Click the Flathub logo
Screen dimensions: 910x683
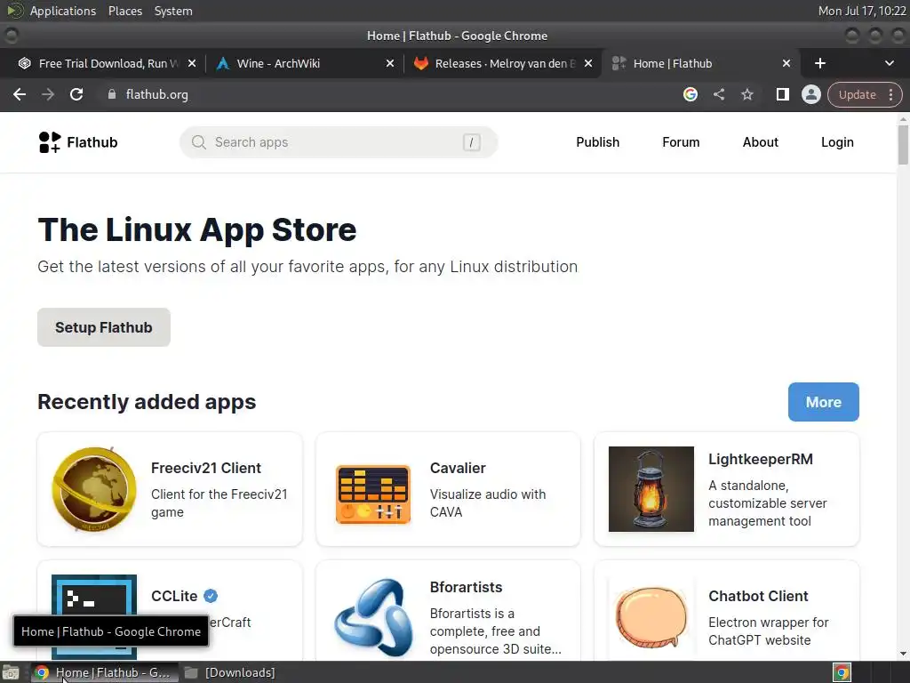click(78, 142)
